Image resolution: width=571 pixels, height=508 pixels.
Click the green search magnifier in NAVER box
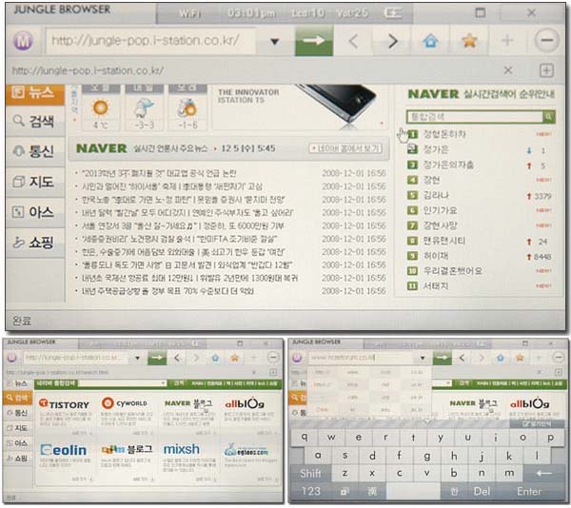tap(548, 117)
